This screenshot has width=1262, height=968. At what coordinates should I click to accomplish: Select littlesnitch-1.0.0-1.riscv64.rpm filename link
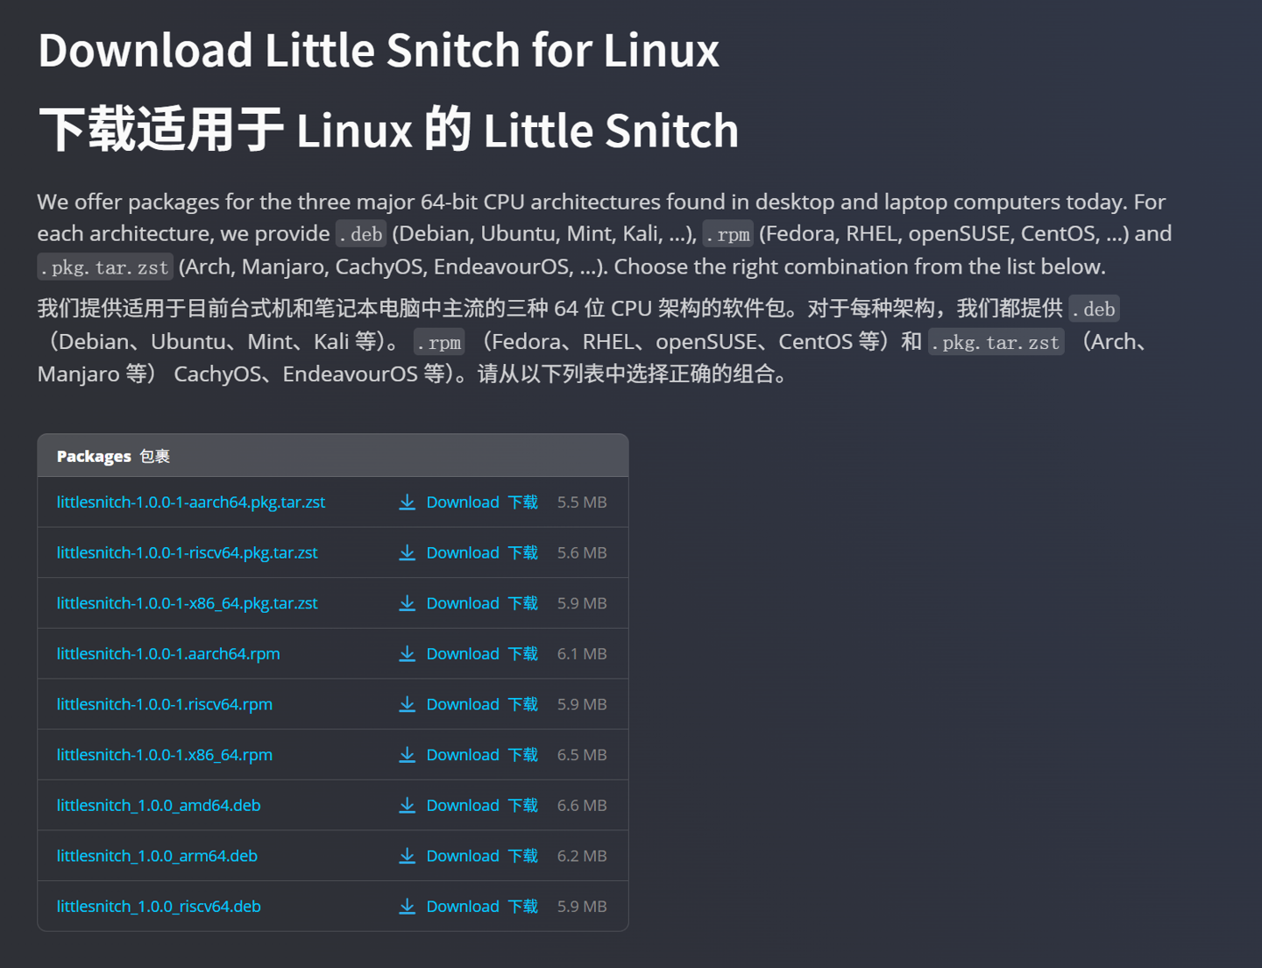[164, 705]
